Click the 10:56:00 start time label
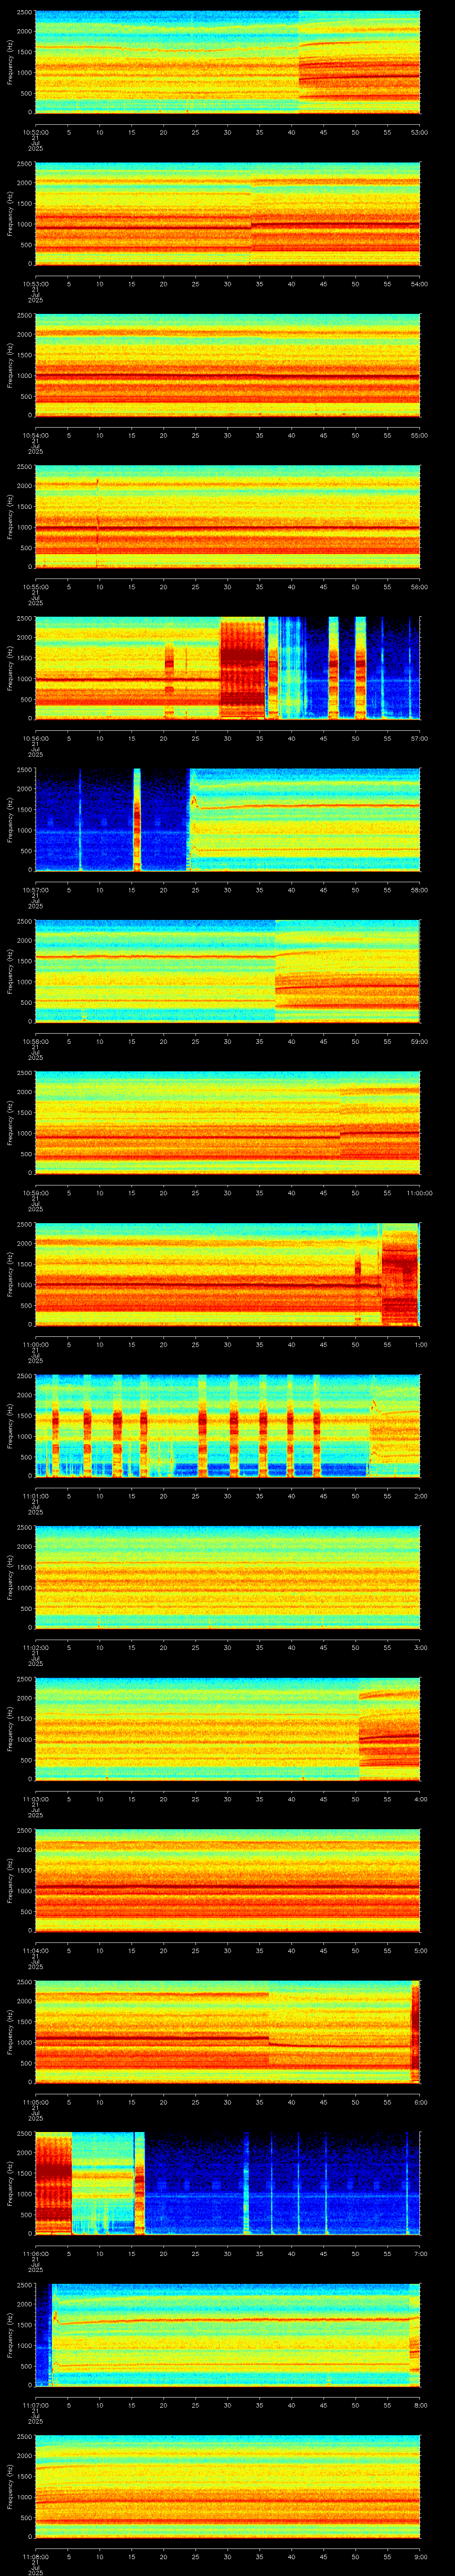This screenshot has height=2576, width=455. pyautogui.click(x=35, y=738)
